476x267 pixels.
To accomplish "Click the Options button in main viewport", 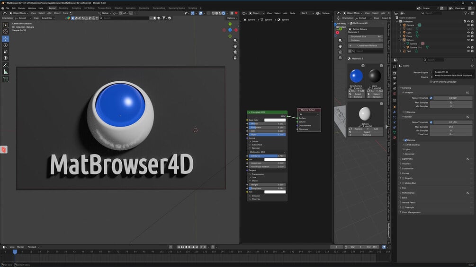I will click(232, 18).
